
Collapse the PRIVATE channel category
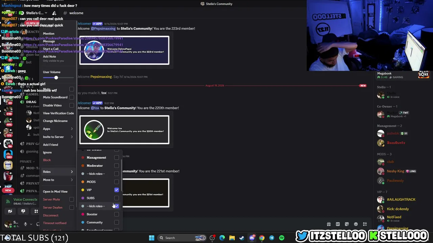point(27,162)
